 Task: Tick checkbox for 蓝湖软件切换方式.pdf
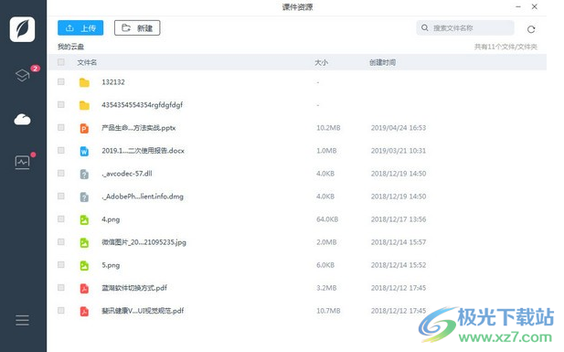pyautogui.click(x=61, y=287)
